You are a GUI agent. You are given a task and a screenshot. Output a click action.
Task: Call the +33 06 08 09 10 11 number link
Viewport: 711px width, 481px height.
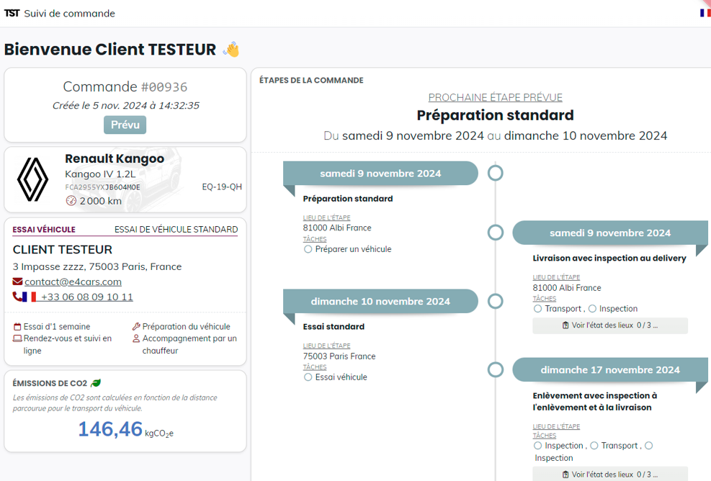pos(86,297)
